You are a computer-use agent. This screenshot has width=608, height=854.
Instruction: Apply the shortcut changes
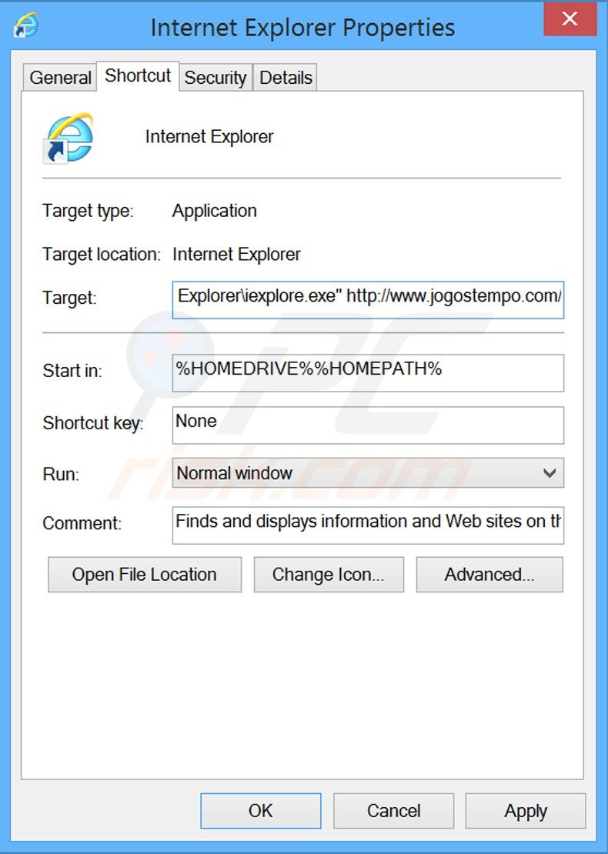click(x=525, y=810)
